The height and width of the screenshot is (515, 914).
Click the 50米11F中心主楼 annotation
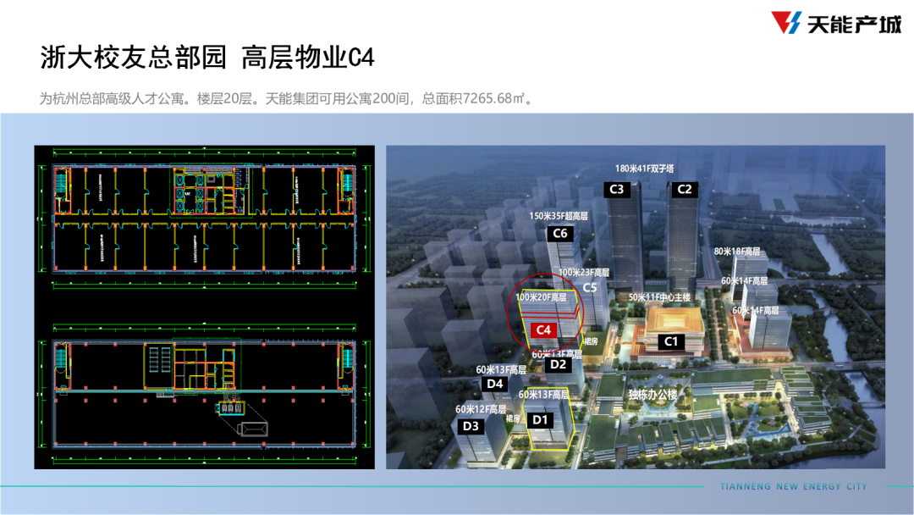tap(659, 297)
